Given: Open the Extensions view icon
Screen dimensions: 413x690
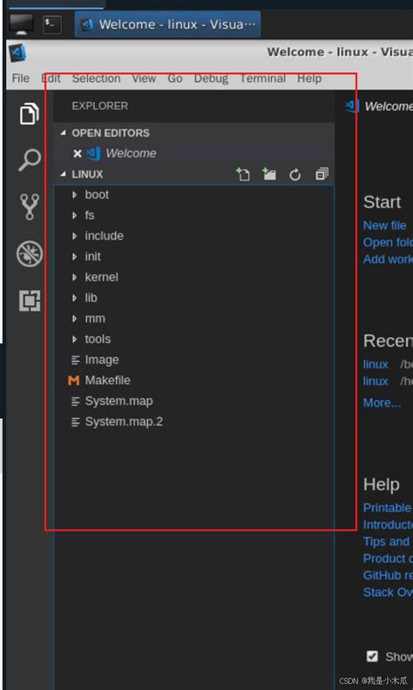Looking at the screenshot, I should [x=30, y=301].
